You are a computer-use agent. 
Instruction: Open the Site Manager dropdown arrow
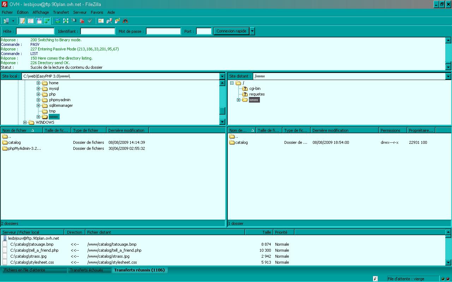pyautogui.click(x=13, y=21)
